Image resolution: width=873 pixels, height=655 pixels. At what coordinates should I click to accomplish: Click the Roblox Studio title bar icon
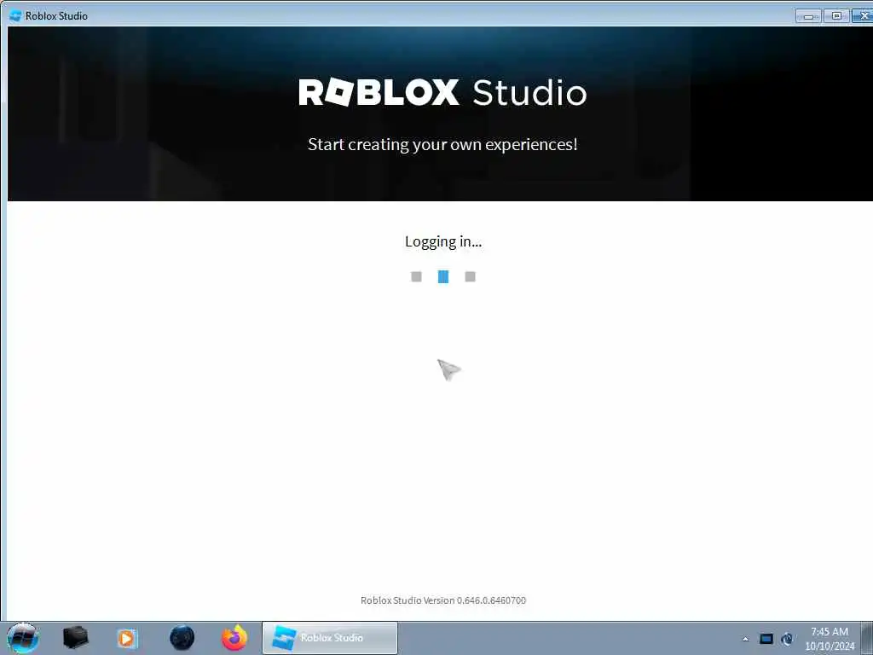[15, 15]
